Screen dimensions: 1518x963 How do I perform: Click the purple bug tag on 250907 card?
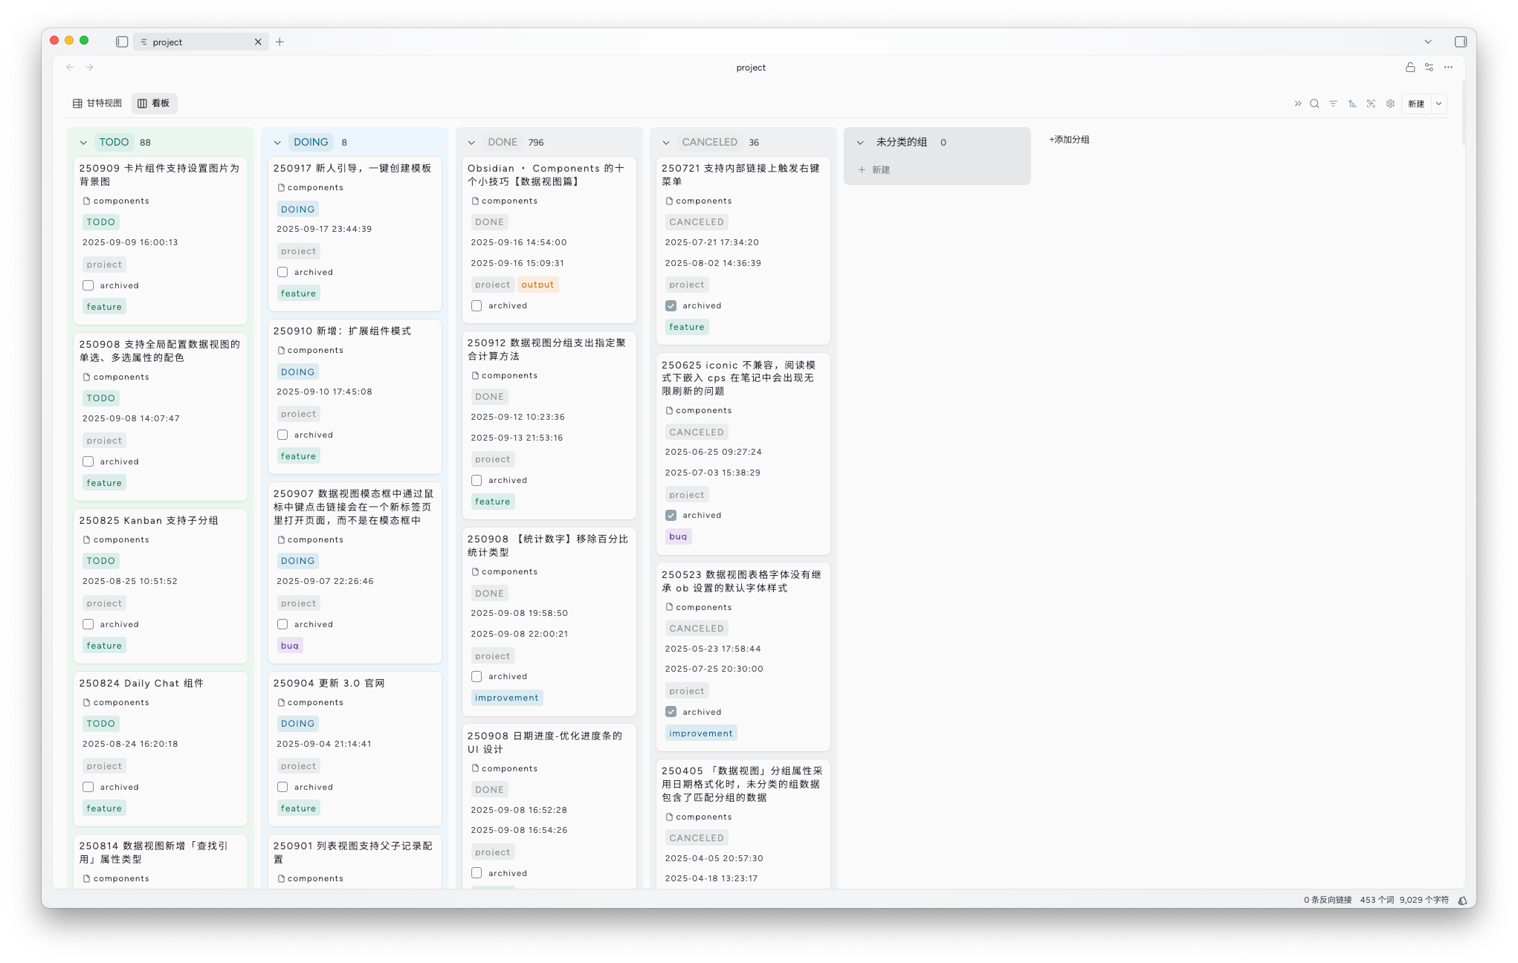(x=290, y=646)
